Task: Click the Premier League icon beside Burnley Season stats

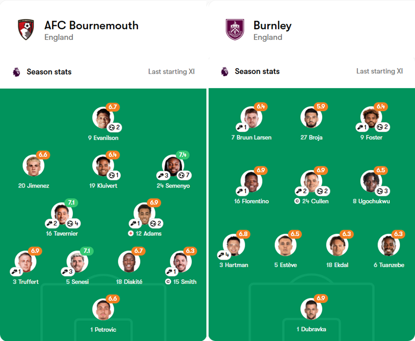Action: click(x=224, y=72)
